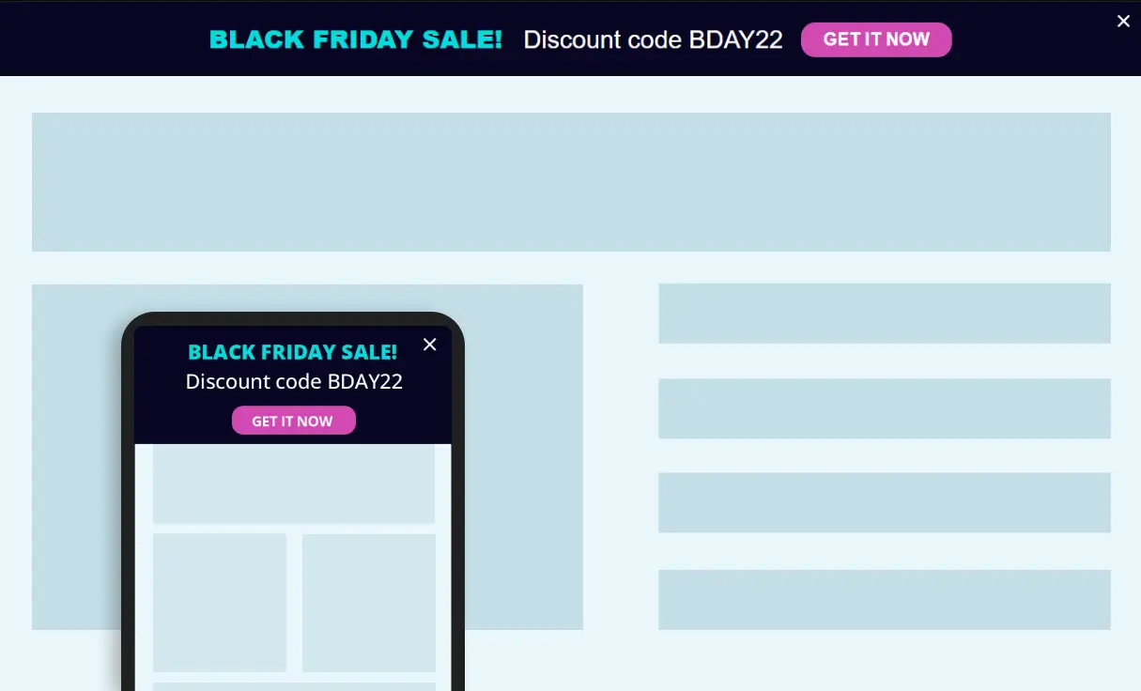Image resolution: width=1141 pixels, height=691 pixels.
Task: Close the top Black Friday banner
Action: click(1123, 22)
